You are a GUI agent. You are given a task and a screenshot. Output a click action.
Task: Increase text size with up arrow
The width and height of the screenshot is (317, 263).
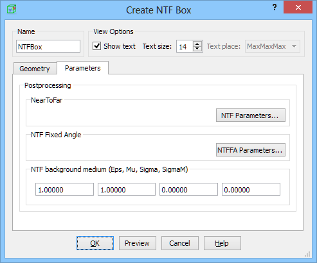point(197,44)
